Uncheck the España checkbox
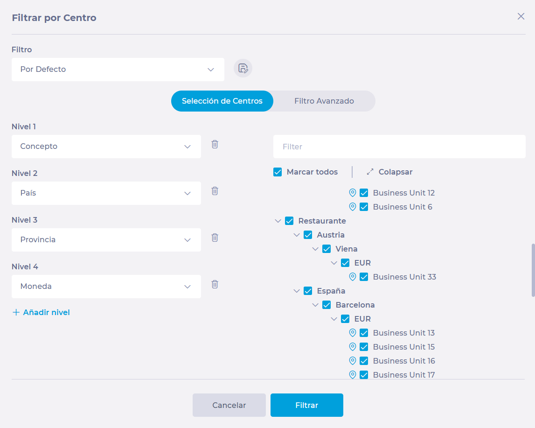535x428 pixels. click(308, 291)
